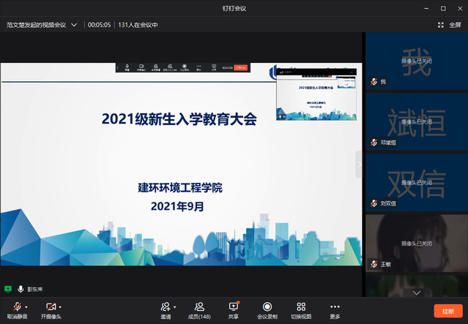Click the invite (邀请) icon
This screenshot has height=324, width=468.
[166, 307]
